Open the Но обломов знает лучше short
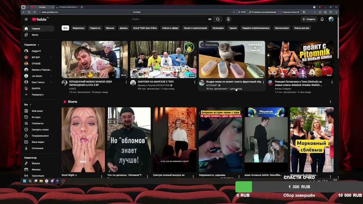Viewport: 363px width, 204px height. coord(129,140)
